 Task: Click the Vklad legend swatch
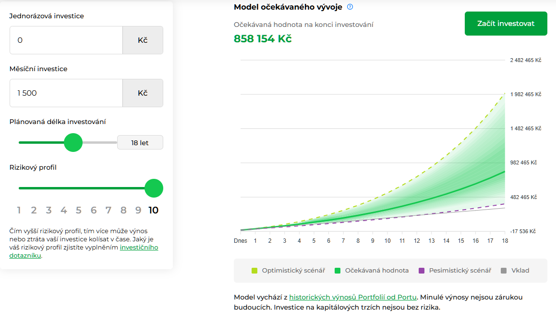click(x=504, y=271)
